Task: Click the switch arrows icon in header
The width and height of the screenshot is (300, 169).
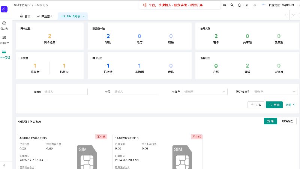Action: click(224, 5)
